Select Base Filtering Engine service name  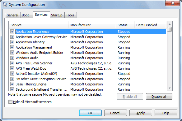click(x=31, y=84)
